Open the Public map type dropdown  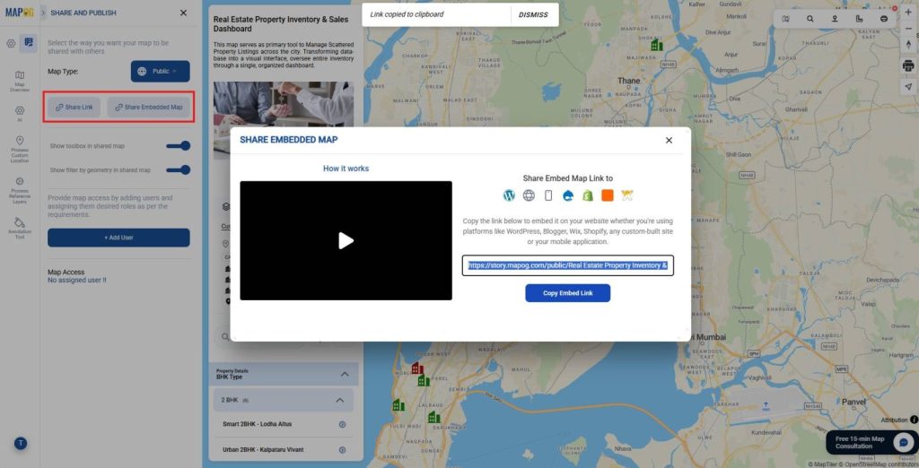pos(160,72)
